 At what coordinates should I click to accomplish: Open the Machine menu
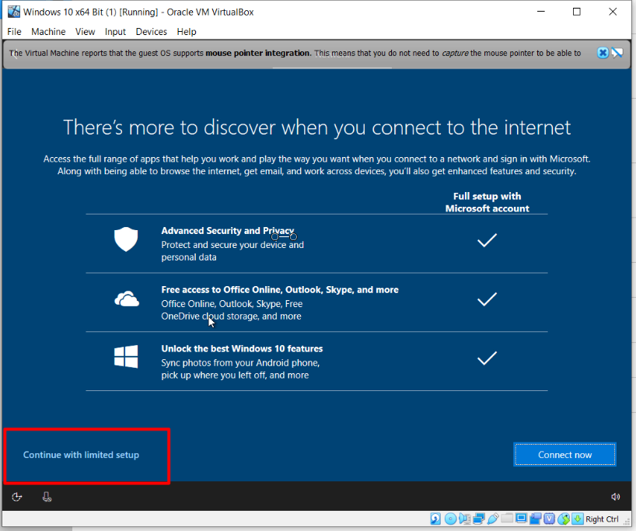(x=48, y=32)
